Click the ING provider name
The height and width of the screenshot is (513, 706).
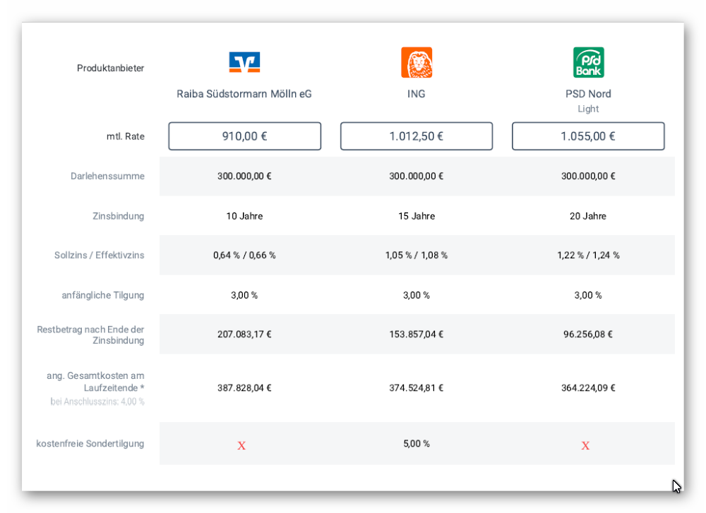coord(417,94)
